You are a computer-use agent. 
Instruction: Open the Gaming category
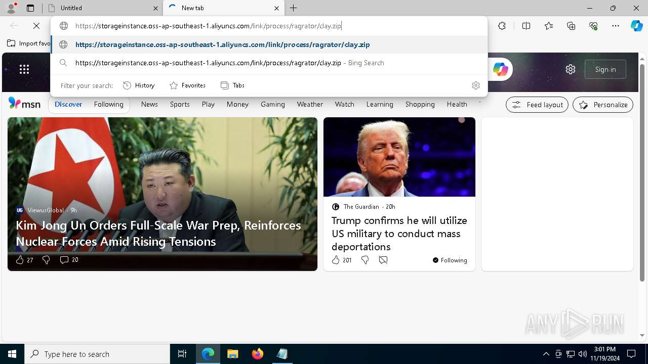tap(273, 104)
